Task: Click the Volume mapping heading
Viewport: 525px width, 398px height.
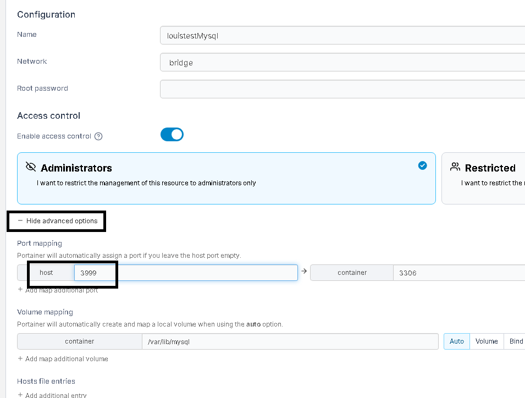Action: [45, 312]
